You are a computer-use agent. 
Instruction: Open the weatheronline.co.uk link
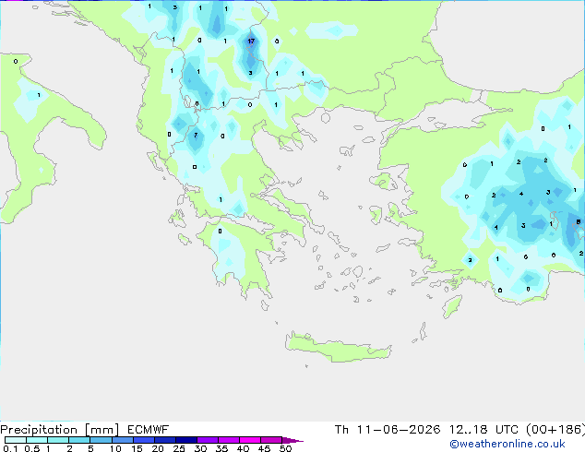[x=507, y=444]
